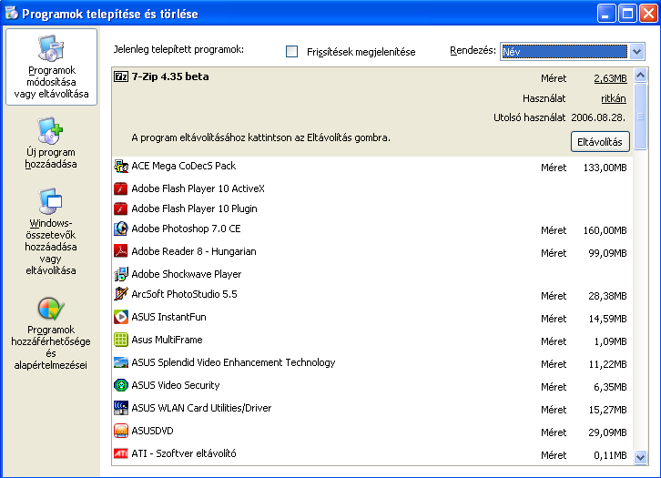Viewport: 661px width, 478px height.
Task: Select the Adobe Photoshop 7.0 CE icon
Action: (x=120, y=229)
